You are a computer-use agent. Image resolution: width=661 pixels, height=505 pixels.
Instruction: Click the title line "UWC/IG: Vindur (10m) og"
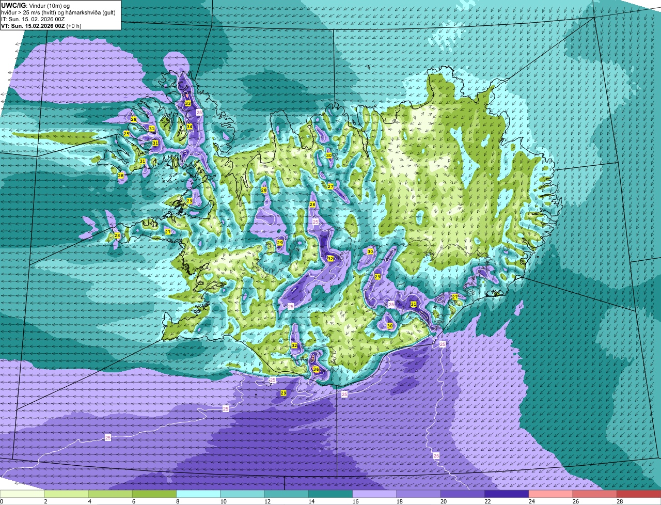coord(36,5)
